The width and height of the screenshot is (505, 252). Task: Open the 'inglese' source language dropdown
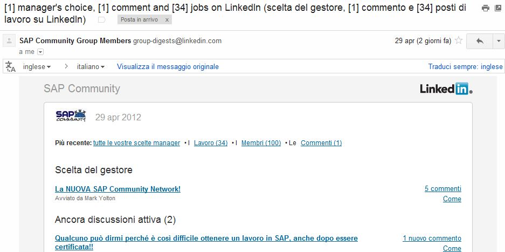[37, 67]
